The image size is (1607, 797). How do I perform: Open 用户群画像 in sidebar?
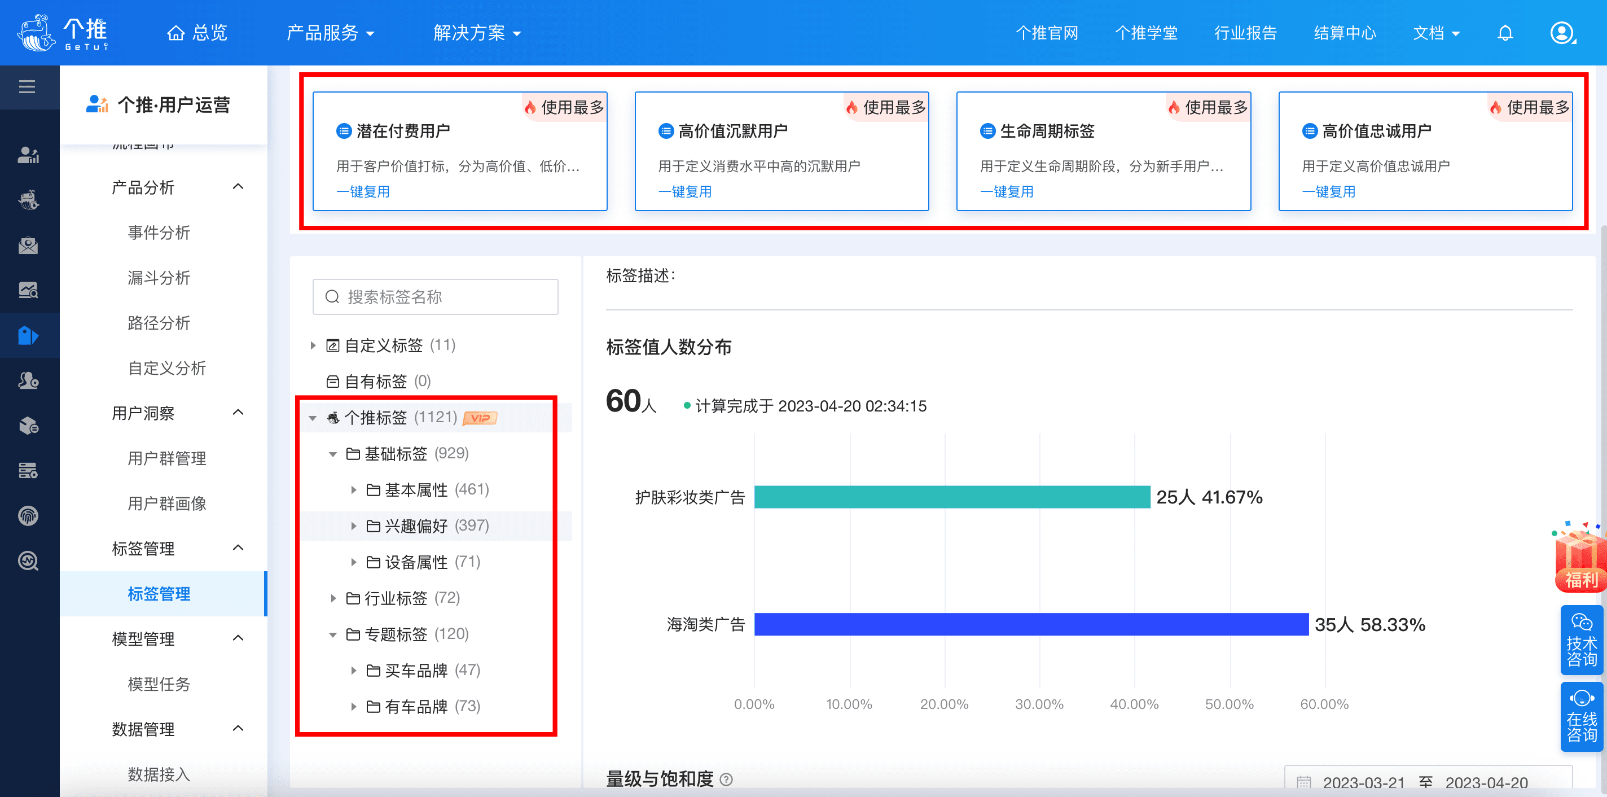click(166, 503)
